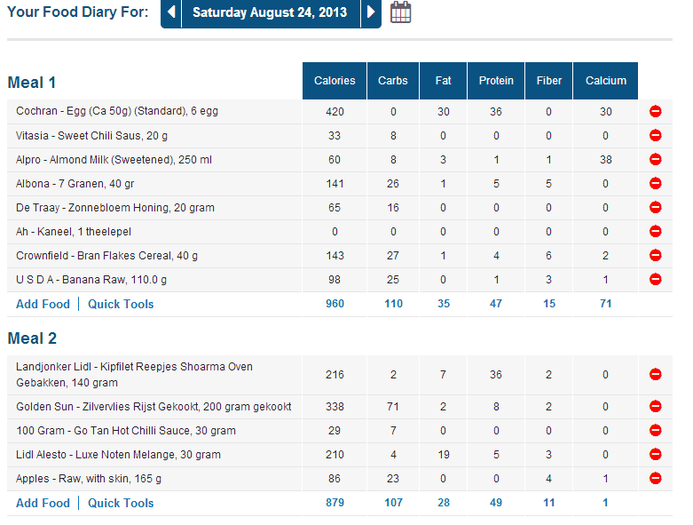Go to the previous day arrow

coord(172,13)
